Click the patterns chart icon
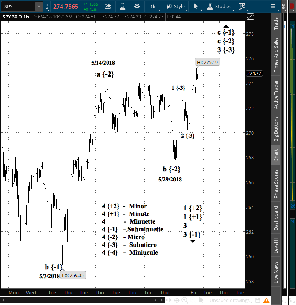 point(242,6)
